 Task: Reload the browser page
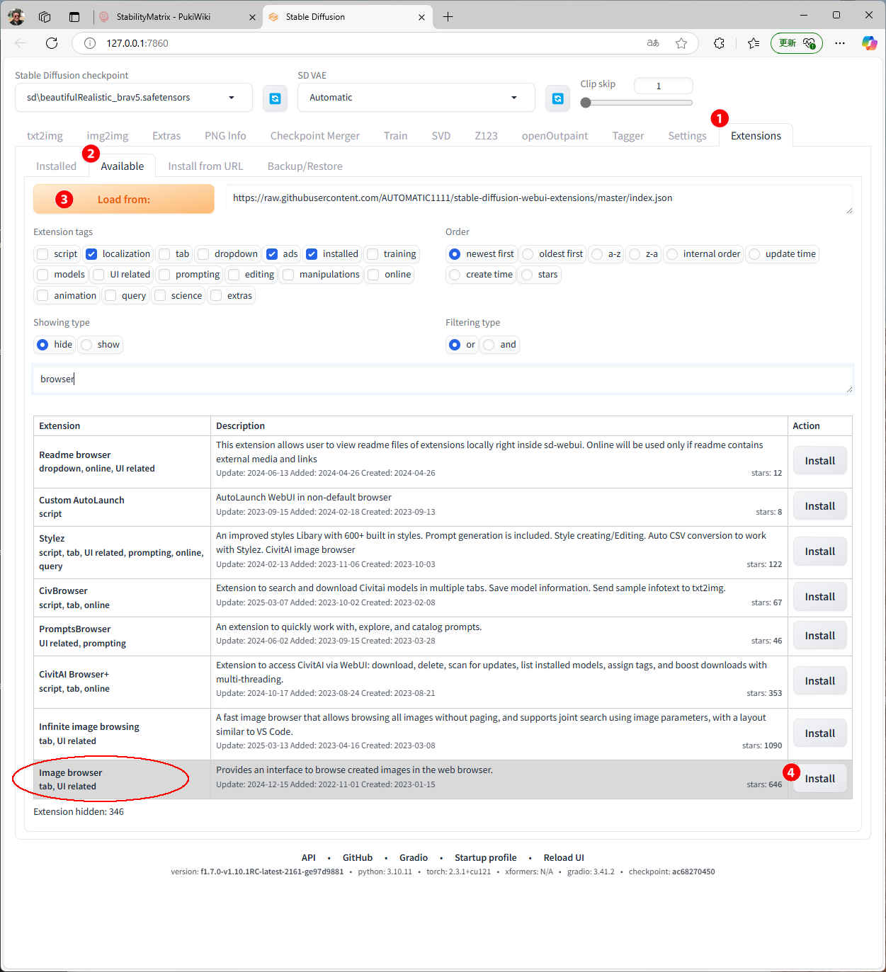pos(52,43)
